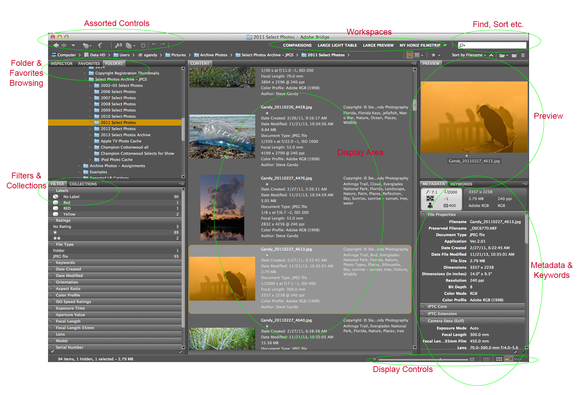The image size is (577, 395).
Task: Toggle the Yellow label filter
Action: 115,214
